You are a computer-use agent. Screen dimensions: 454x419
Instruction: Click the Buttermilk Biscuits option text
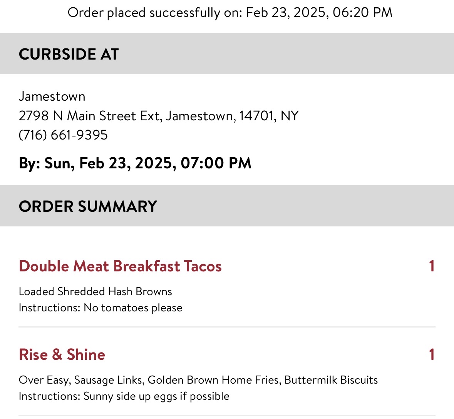point(331,380)
